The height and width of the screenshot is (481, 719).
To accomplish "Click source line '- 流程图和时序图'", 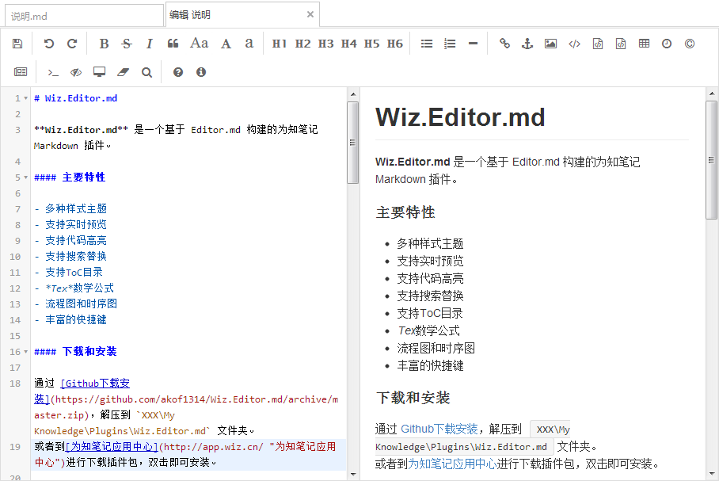I will (x=76, y=303).
